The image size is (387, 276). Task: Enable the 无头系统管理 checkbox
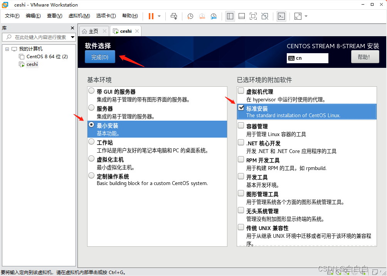click(x=241, y=210)
